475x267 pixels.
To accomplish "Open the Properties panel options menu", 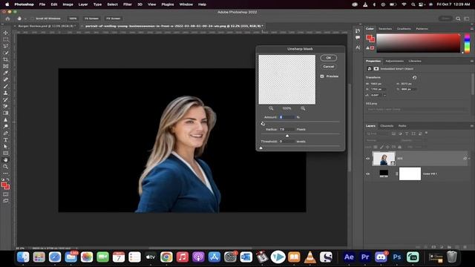I will [x=472, y=61].
